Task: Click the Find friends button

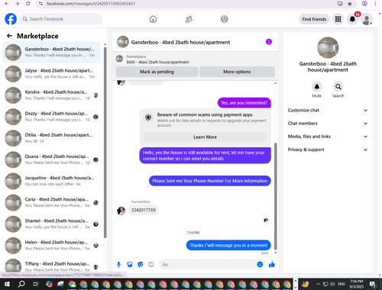Action: pyautogui.click(x=314, y=19)
